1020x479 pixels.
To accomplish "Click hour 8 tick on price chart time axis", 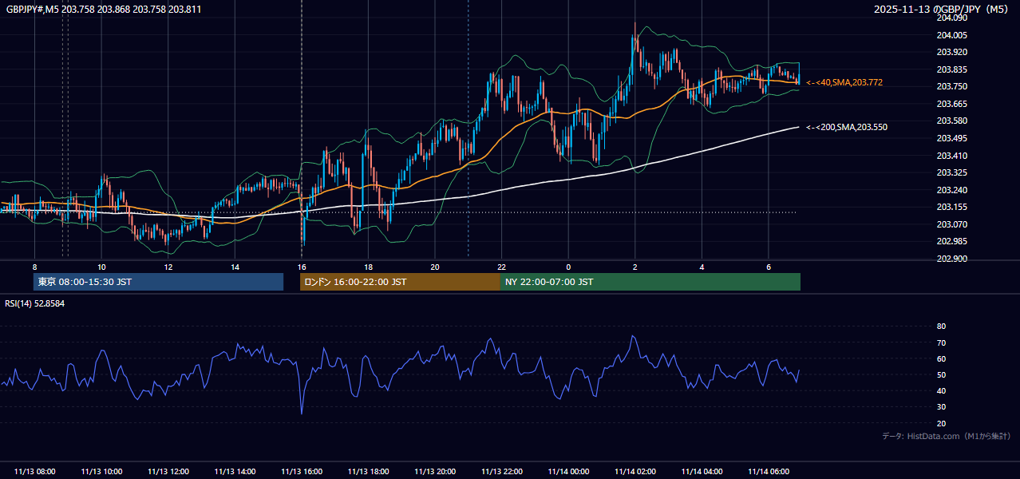I will pos(34,267).
